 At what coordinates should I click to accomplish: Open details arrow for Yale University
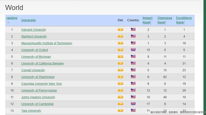[120, 110]
